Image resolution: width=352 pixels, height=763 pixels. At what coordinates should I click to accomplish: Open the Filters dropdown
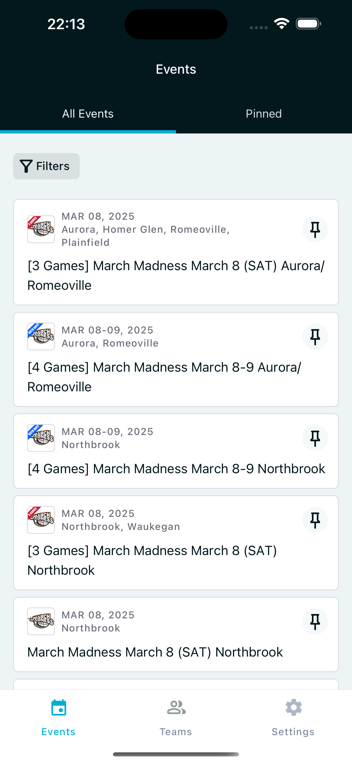[x=46, y=166]
